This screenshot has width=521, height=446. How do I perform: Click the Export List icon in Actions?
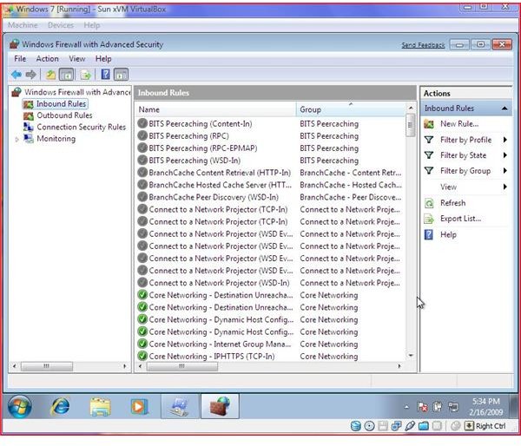[429, 219]
